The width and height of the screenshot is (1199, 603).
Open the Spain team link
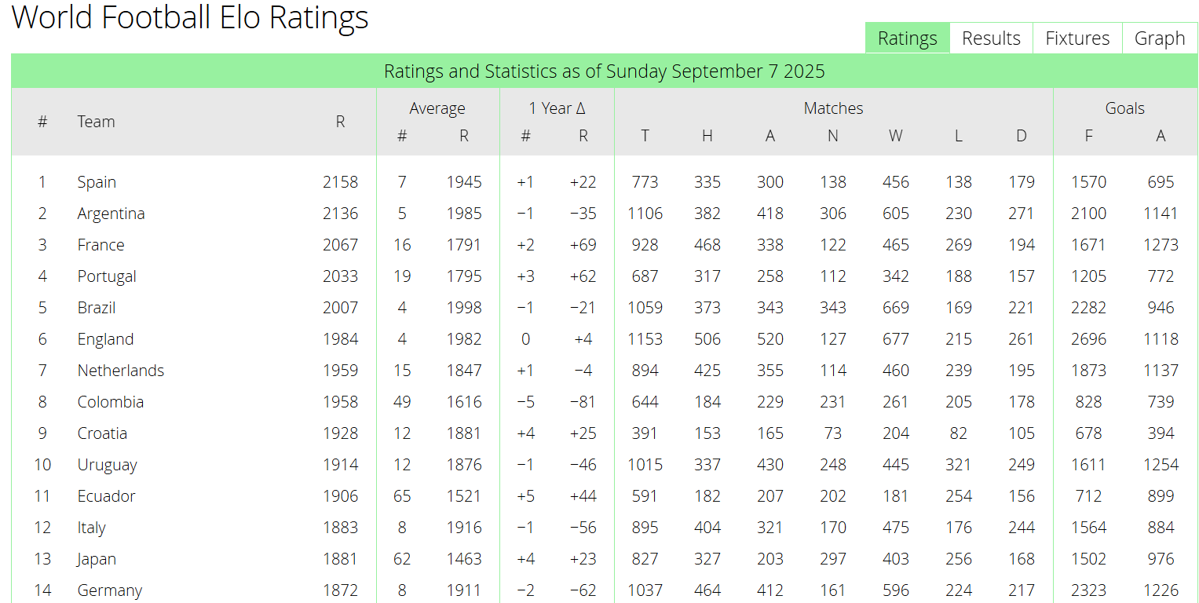[97, 182]
